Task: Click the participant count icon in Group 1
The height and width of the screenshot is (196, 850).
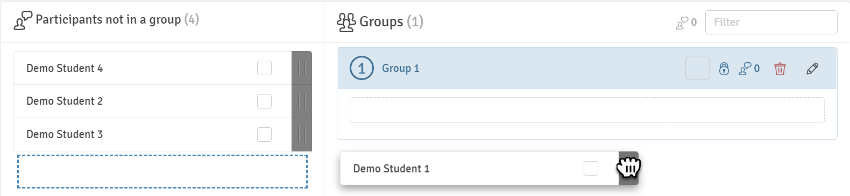Action: pos(749,69)
